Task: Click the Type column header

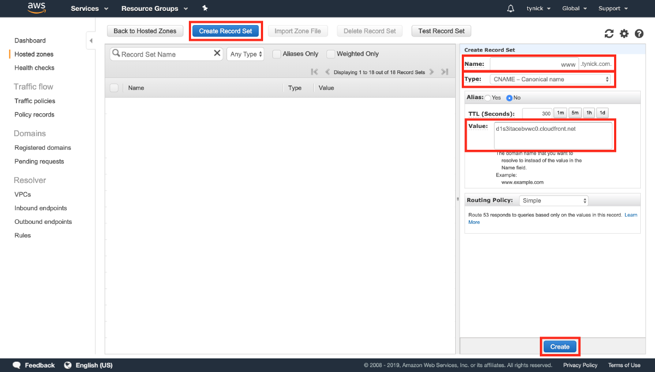Action: click(x=295, y=88)
